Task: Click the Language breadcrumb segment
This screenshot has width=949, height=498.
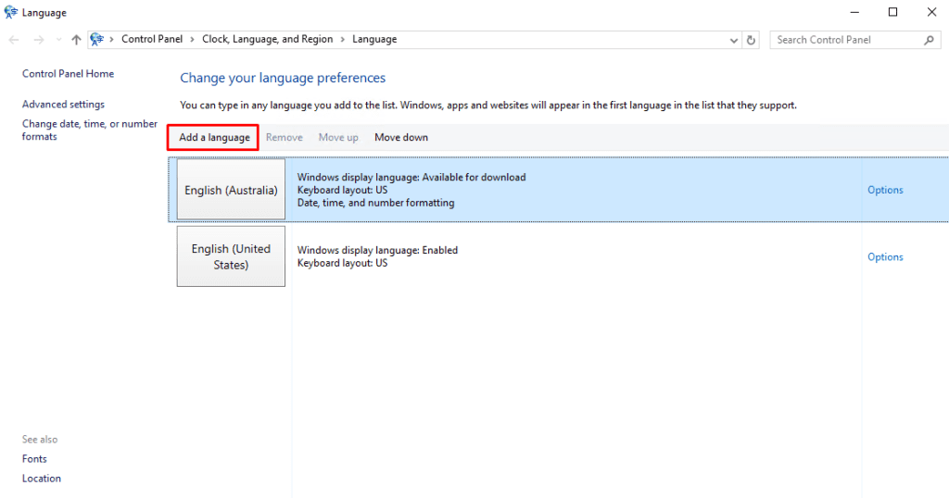Action: tap(374, 39)
